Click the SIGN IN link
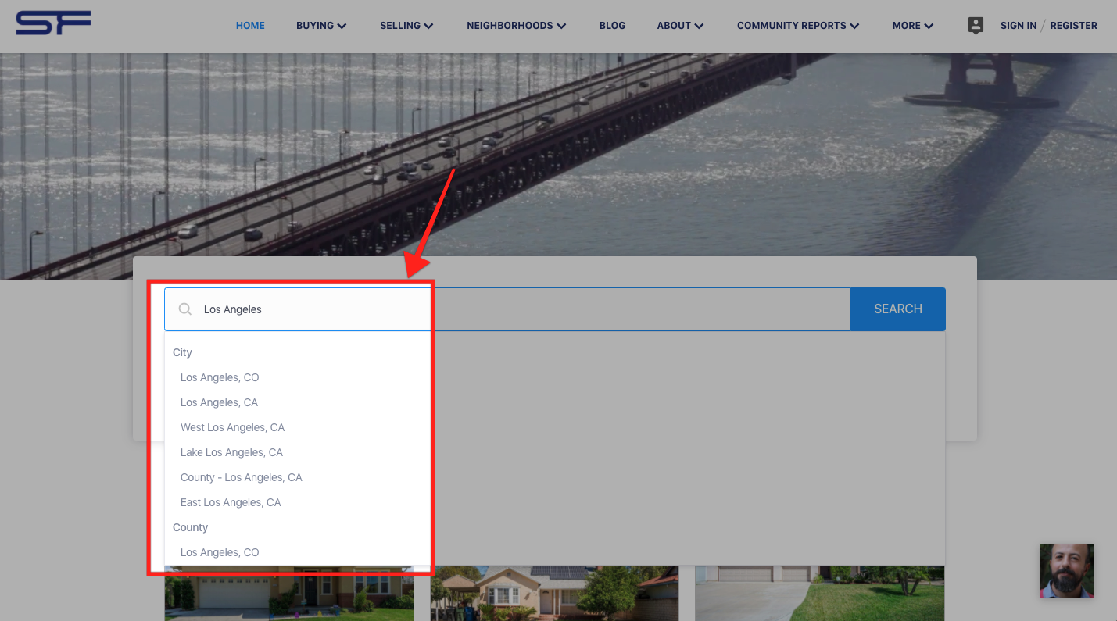The image size is (1117, 621). tap(1019, 26)
